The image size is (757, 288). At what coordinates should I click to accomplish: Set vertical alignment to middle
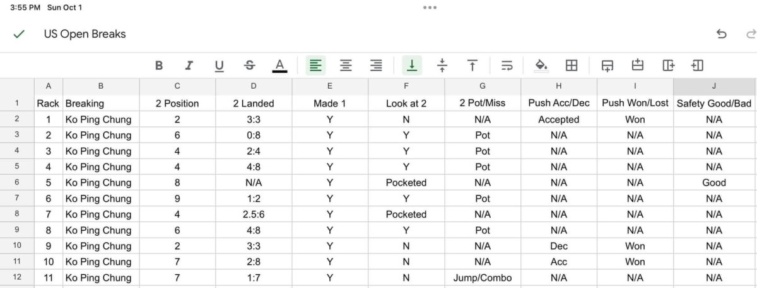point(442,65)
